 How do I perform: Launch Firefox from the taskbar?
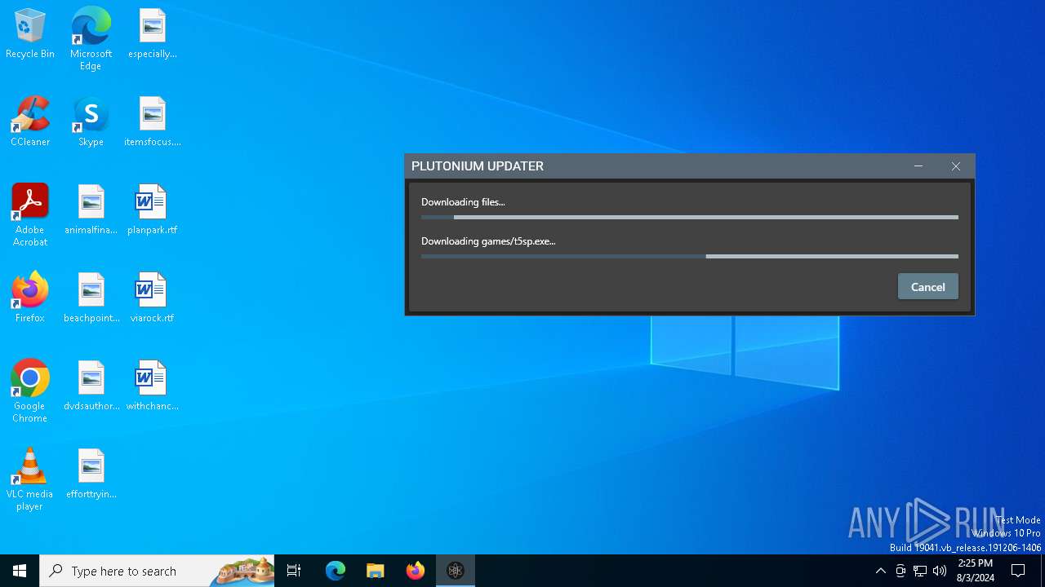coord(416,571)
